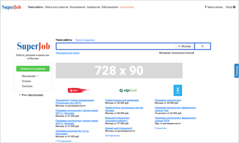Click the large SuperJob logo beside search

(33, 46)
